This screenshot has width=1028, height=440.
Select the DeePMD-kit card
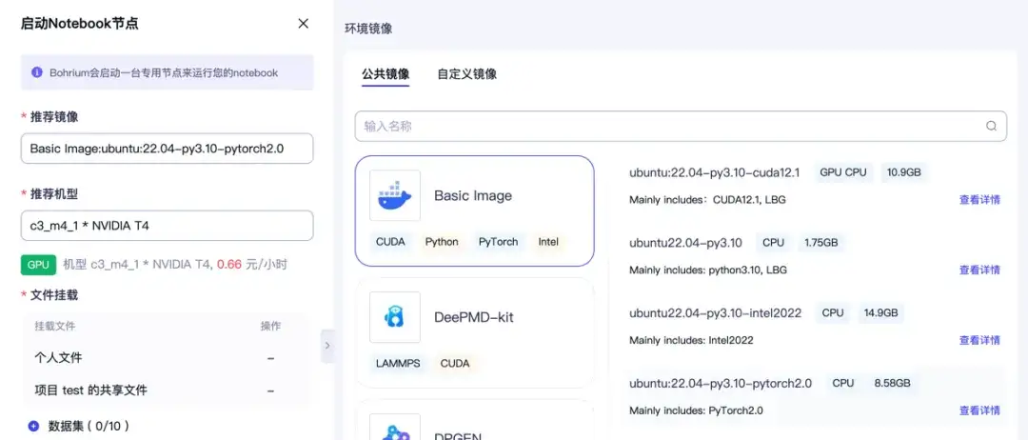pyautogui.click(x=475, y=333)
